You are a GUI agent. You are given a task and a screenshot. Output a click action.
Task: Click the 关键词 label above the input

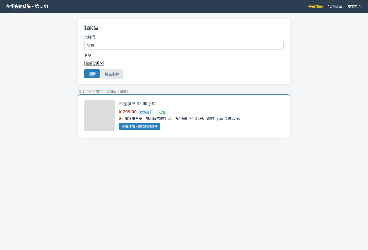coord(90,37)
